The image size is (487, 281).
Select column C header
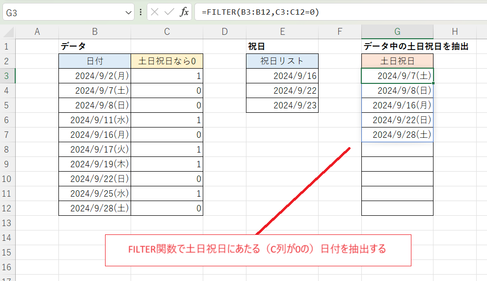pyautogui.click(x=167, y=32)
